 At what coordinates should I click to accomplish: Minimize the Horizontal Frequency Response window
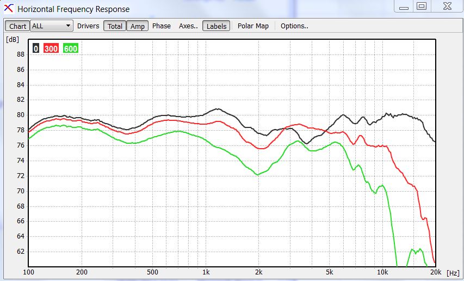click(x=404, y=7)
